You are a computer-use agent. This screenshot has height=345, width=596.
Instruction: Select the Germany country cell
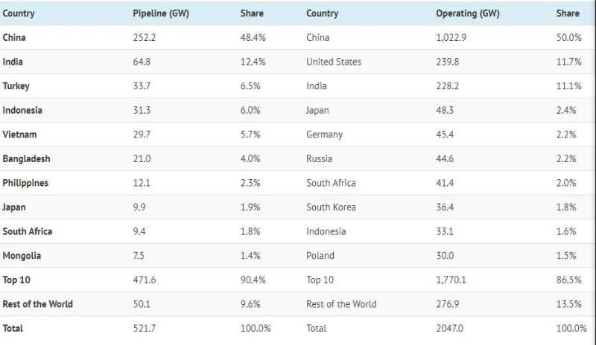[x=325, y=135]
